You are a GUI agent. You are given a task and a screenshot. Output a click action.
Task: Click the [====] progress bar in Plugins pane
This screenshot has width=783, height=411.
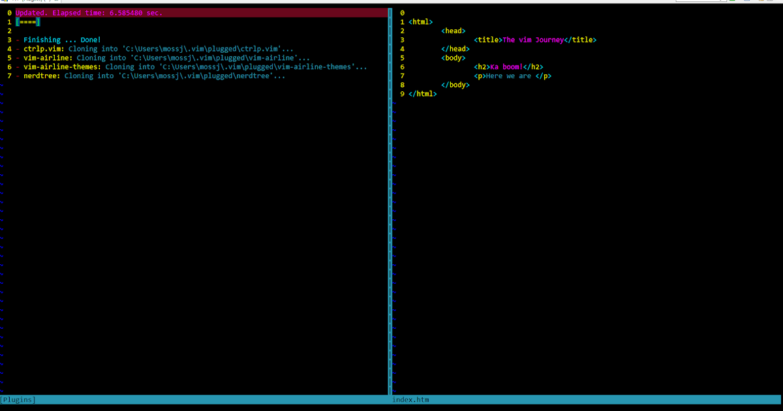28,22
